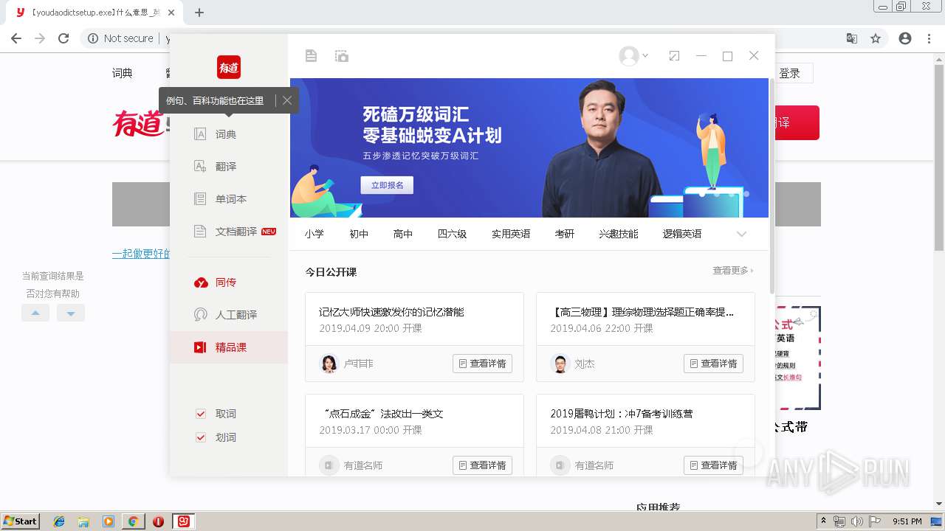Click the Not secure site info
Image resolution: width=945 pixels, height=531 pixels.
pos(121,38)
